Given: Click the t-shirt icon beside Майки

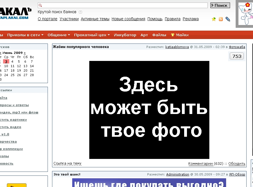Looking at the screenshot, I should [x=173, y=35].
